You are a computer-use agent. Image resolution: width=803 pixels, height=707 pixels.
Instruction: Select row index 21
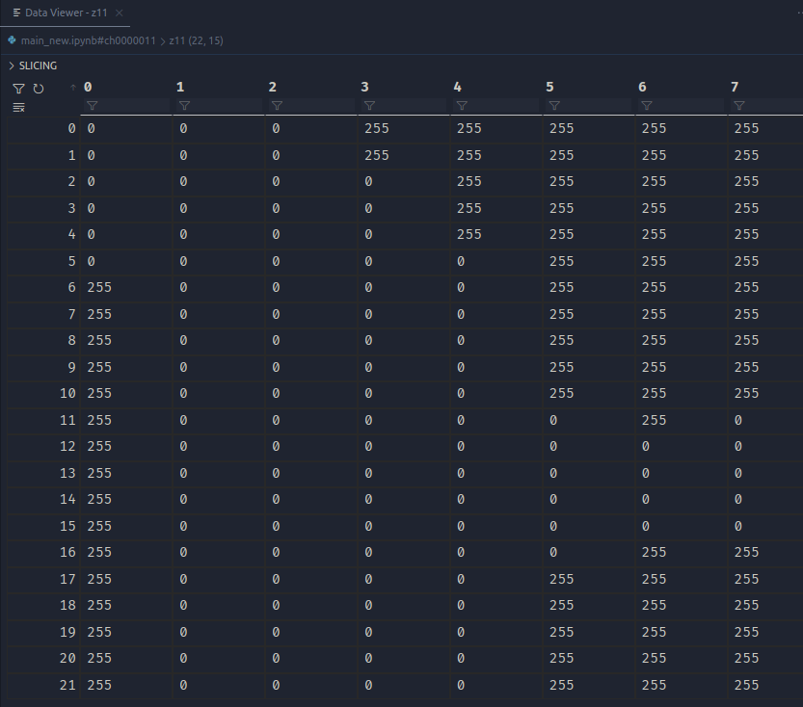(67, 685)
